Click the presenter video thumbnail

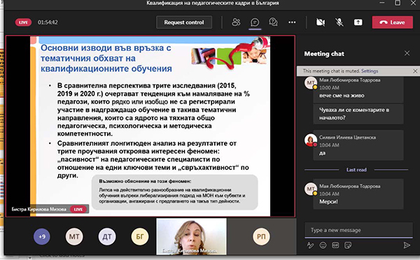tap(191, 236)
